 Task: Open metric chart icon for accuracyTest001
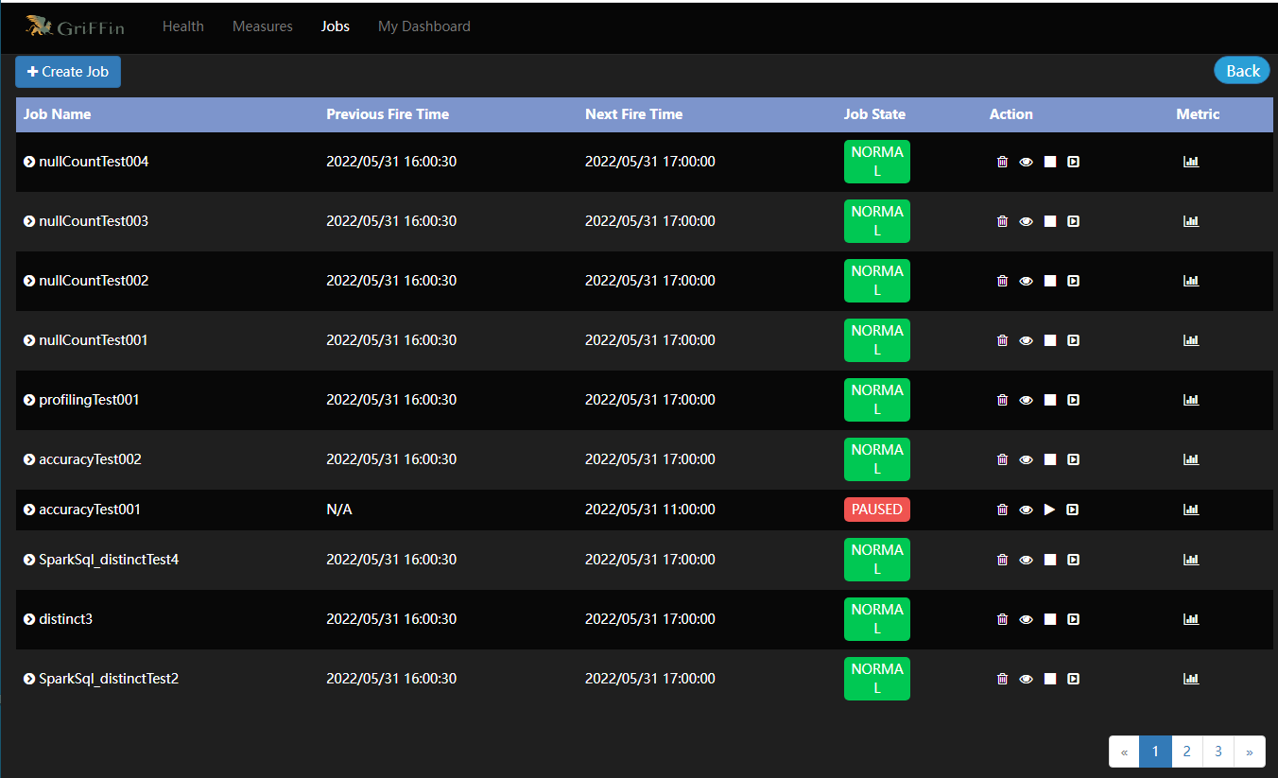coord(1190,510)
